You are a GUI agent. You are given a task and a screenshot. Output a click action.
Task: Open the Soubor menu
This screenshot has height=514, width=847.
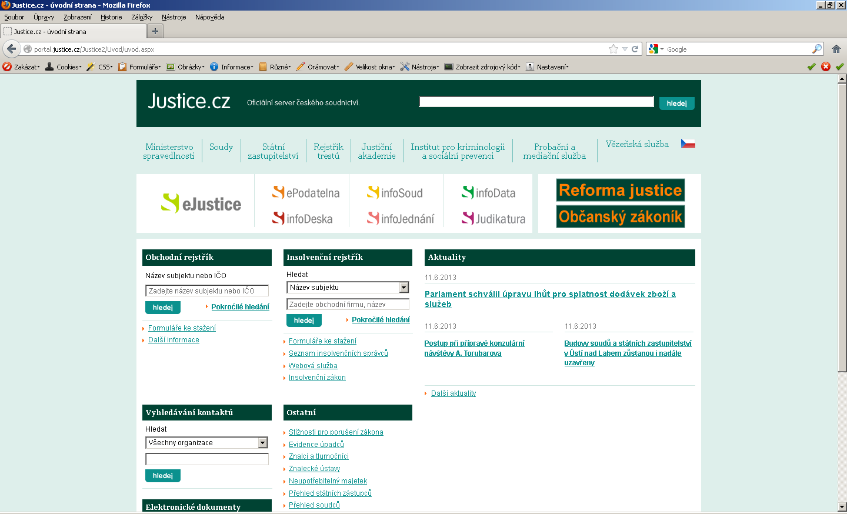coord(14,17)
